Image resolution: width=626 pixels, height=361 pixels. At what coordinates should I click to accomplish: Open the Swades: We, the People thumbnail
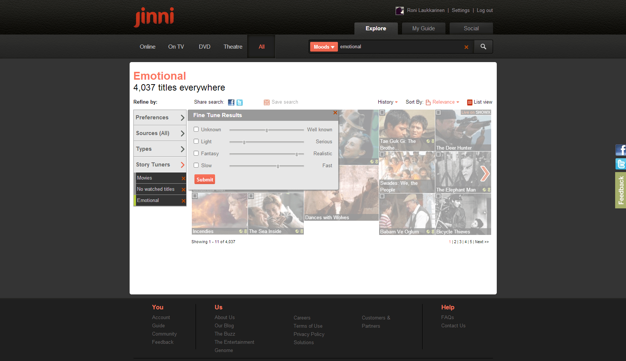[407, 172]
